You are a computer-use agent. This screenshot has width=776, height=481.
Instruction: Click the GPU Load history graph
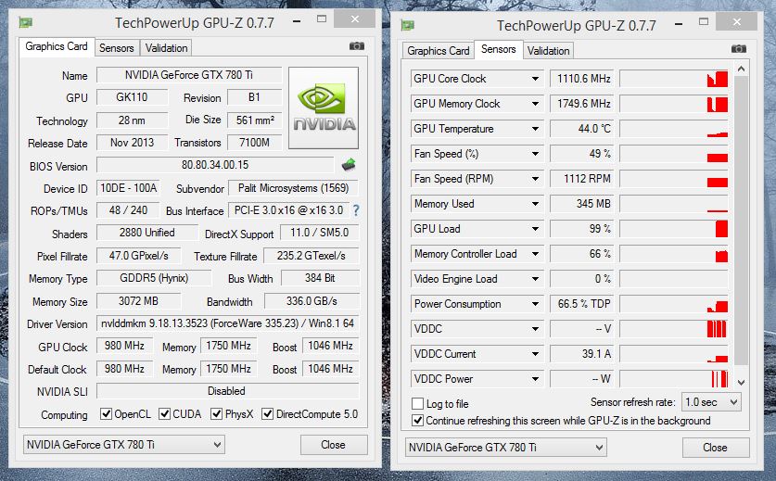tap(674, 229)
